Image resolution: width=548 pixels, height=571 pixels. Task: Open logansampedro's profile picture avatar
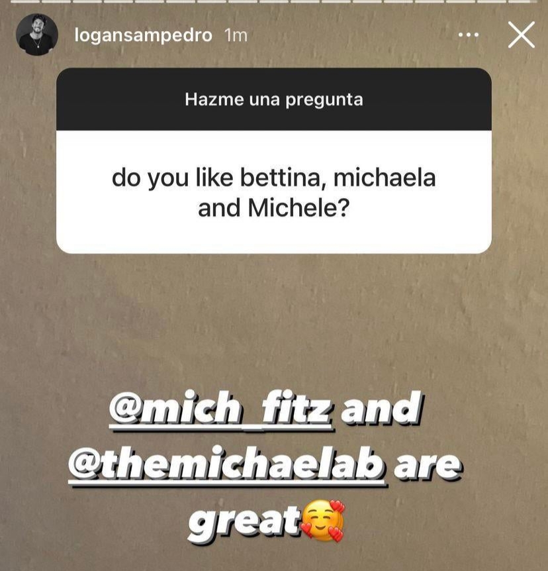37,35
